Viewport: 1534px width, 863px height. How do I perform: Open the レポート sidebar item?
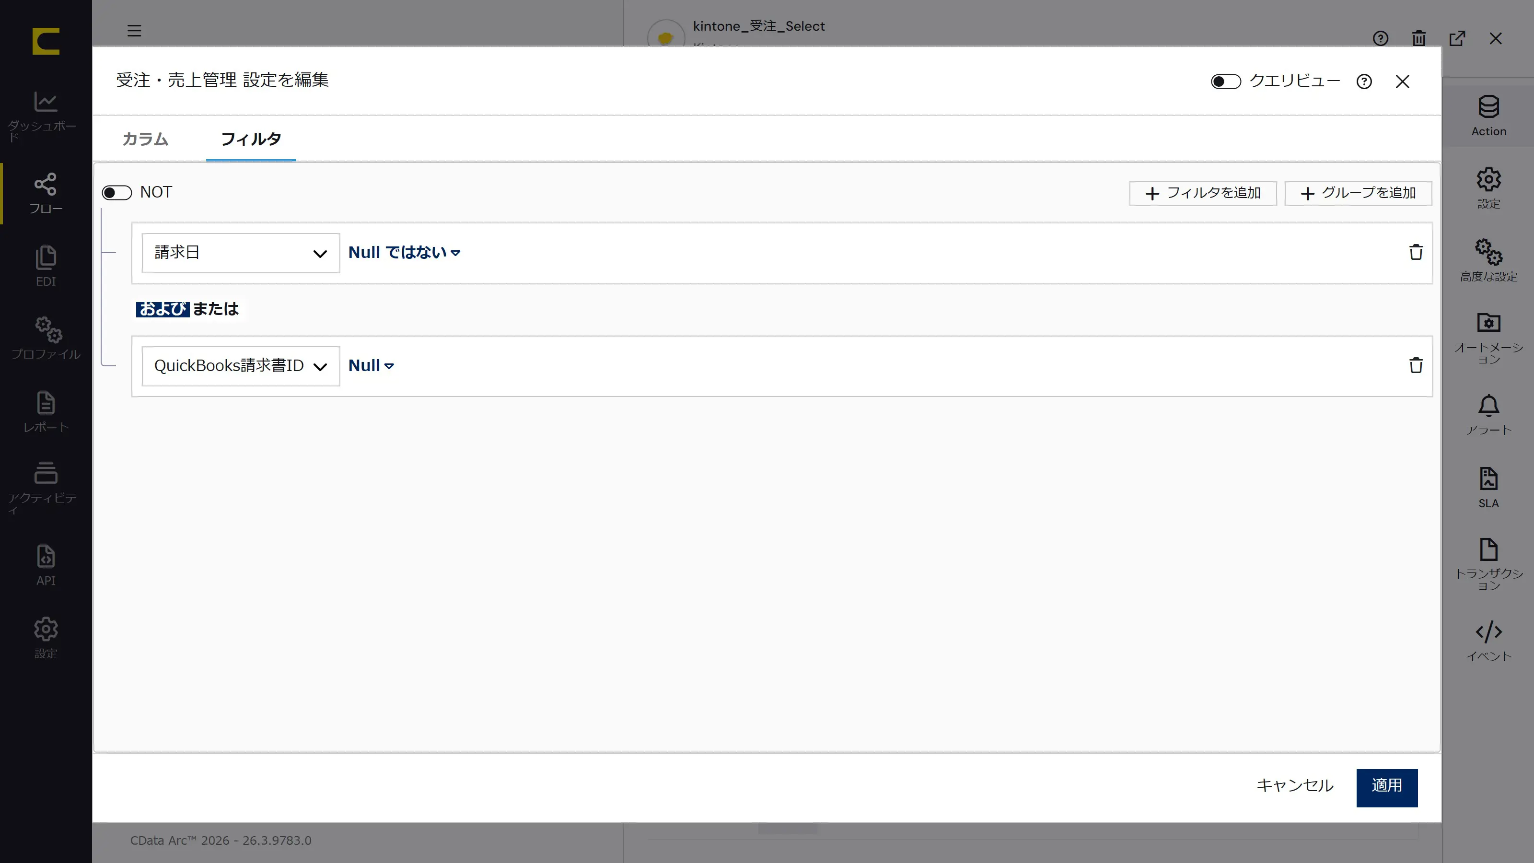coord(46,411)
